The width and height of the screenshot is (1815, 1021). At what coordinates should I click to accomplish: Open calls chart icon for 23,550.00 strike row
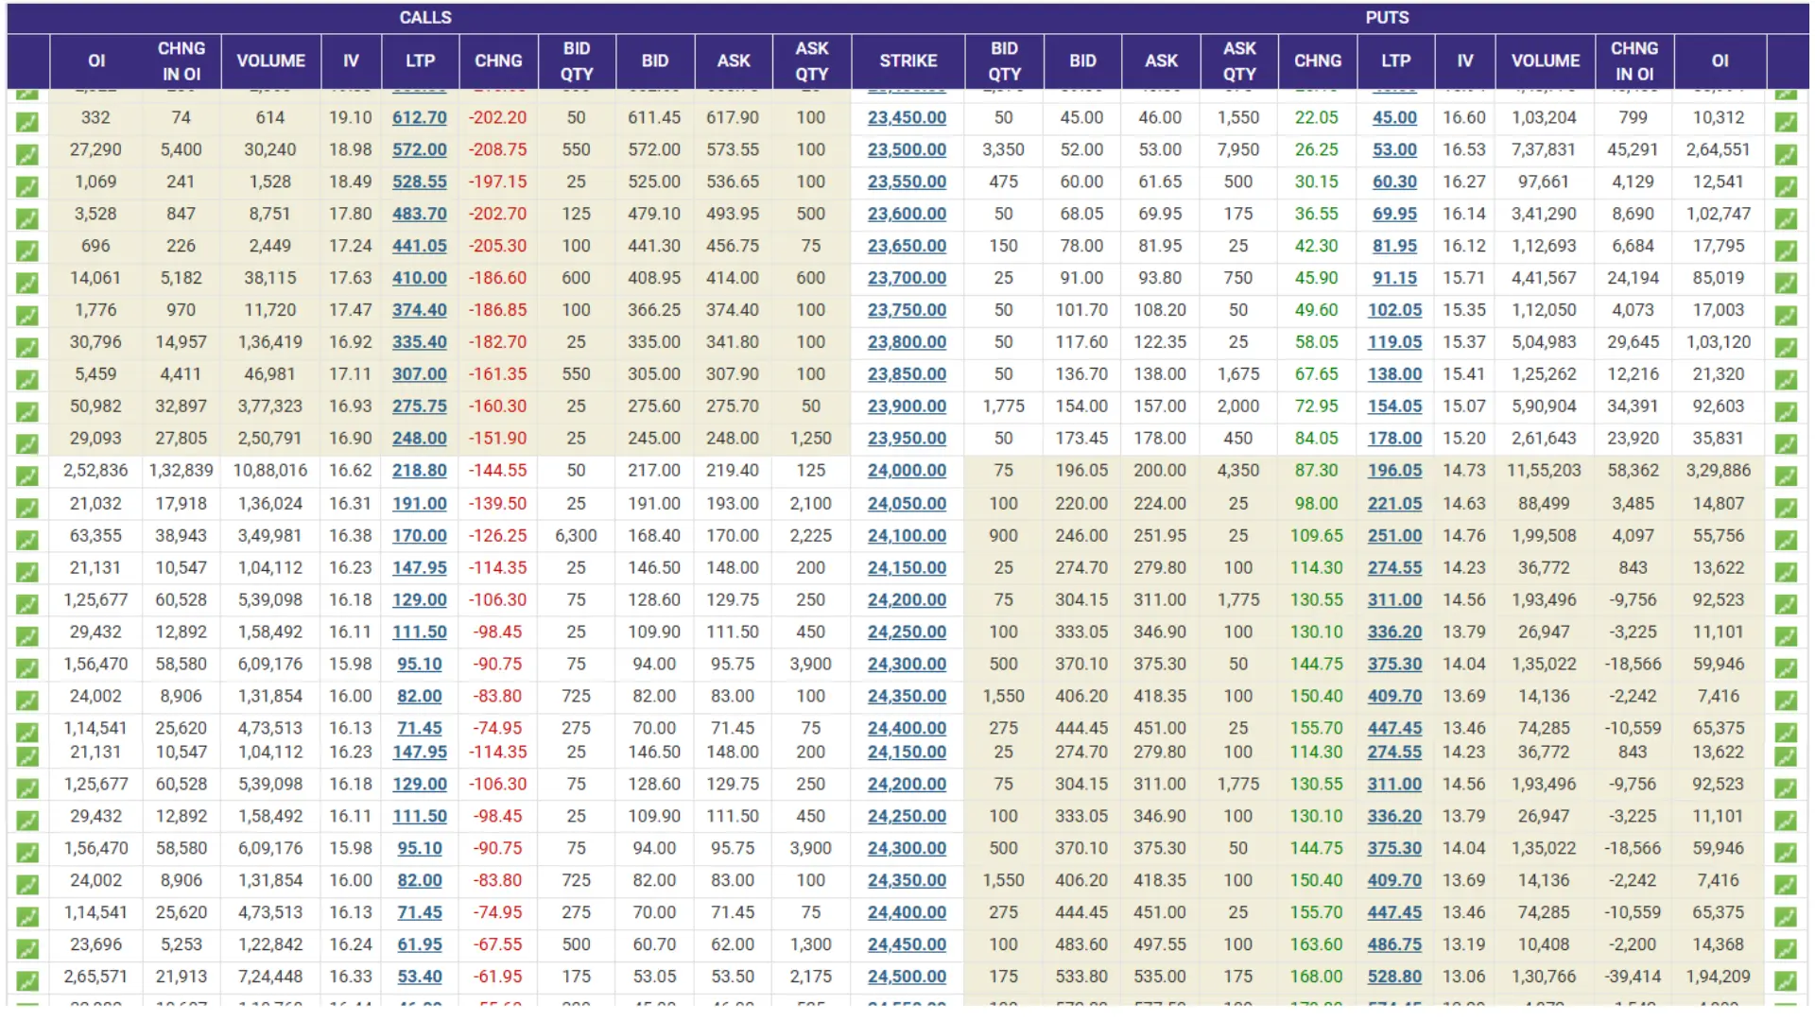(27, 186)
